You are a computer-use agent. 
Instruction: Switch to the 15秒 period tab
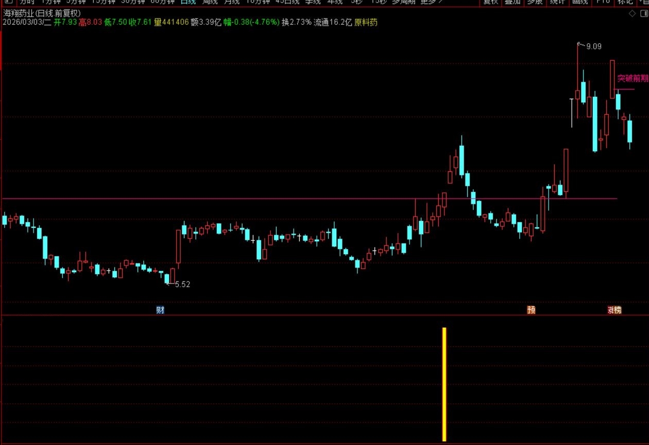point(379,2)
